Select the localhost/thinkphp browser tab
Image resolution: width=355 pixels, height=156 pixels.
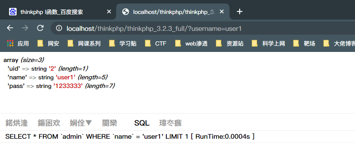pyautogui.click(x=173, y=12)
